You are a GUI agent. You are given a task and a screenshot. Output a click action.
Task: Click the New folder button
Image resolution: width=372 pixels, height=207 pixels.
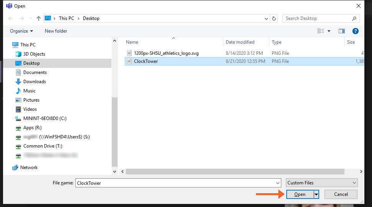[56, 31]
